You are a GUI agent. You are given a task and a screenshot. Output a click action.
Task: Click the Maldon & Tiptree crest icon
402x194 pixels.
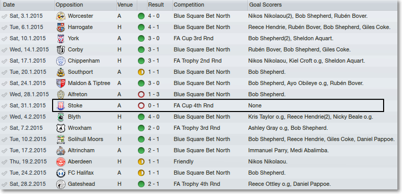coord(59,83)
